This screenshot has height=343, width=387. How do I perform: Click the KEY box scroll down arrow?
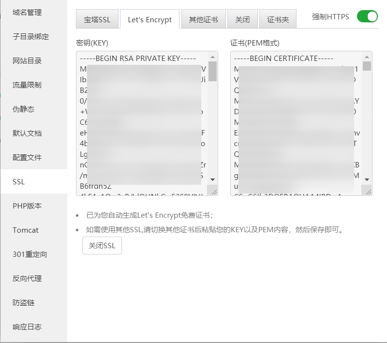pyautogui.click(x=212, y=179)
